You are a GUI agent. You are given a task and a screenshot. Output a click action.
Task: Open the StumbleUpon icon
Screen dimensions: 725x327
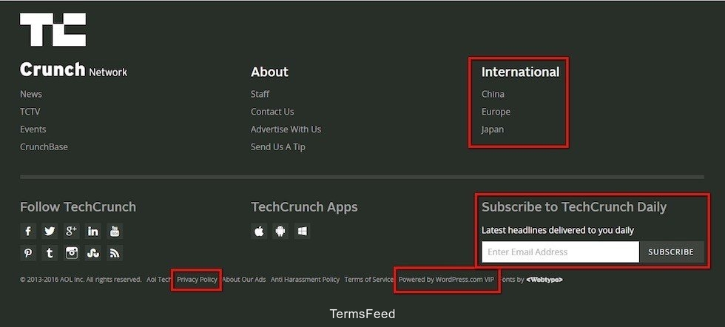pyautogui.click(x=93, y=253)
